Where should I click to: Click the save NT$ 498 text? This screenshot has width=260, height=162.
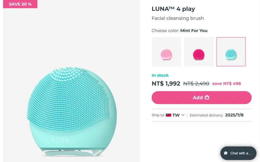coord(227,84)
